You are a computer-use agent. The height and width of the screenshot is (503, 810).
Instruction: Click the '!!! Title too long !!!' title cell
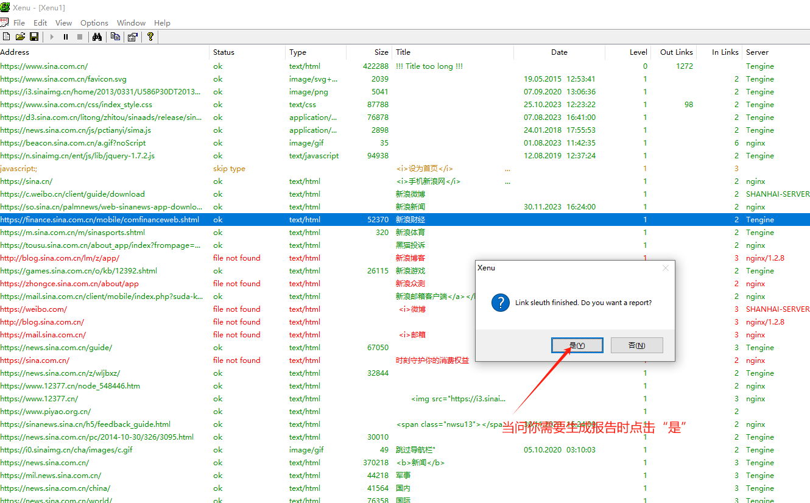pyautogui.click(x=429, y=66)
